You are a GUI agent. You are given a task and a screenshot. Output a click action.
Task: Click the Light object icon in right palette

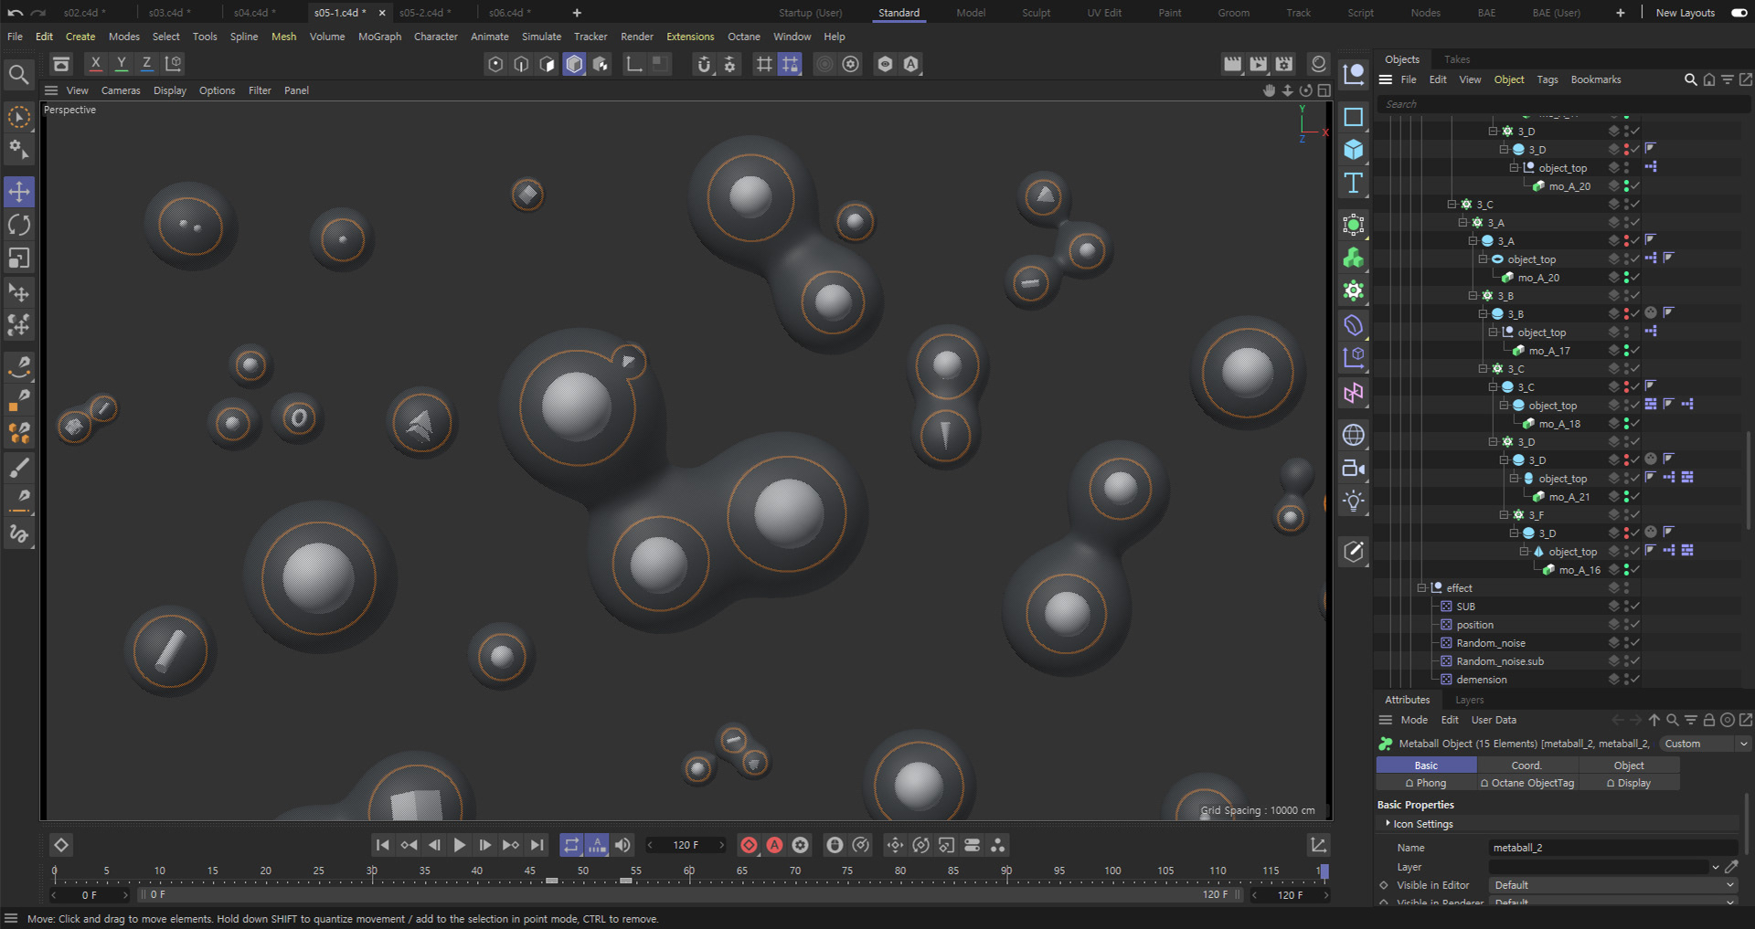(1354, 501)
